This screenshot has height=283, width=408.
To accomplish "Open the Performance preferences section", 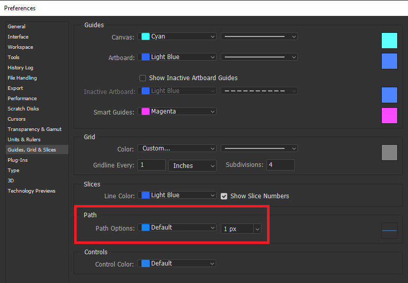I will (22, 99).
